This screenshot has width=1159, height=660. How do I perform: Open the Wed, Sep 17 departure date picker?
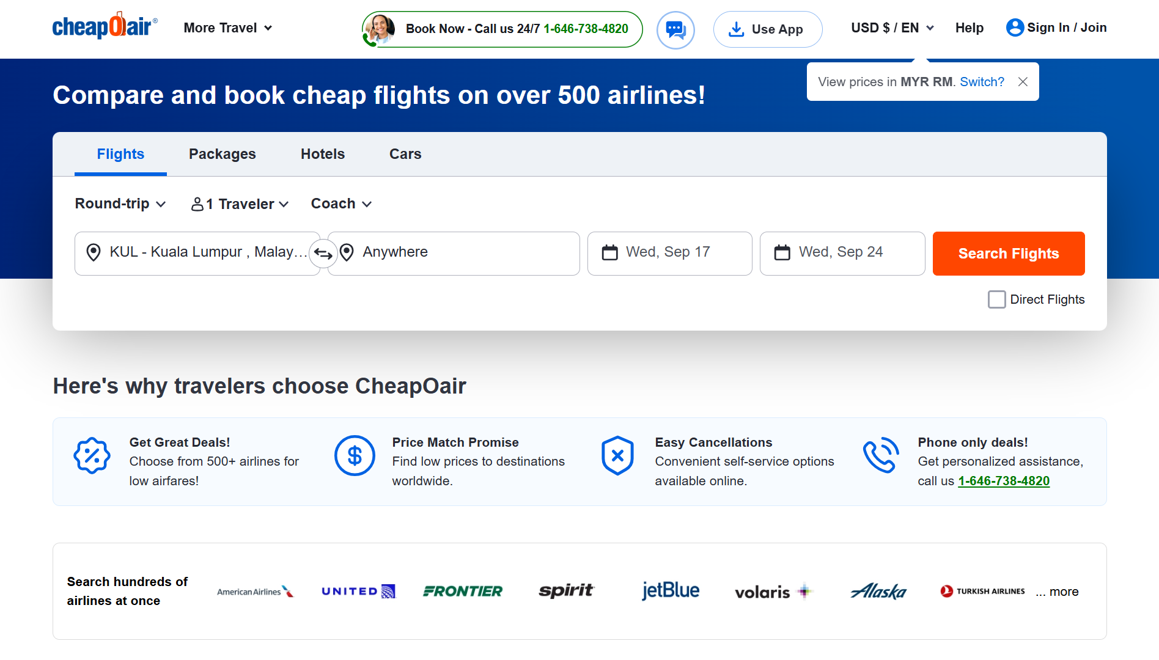669,252
